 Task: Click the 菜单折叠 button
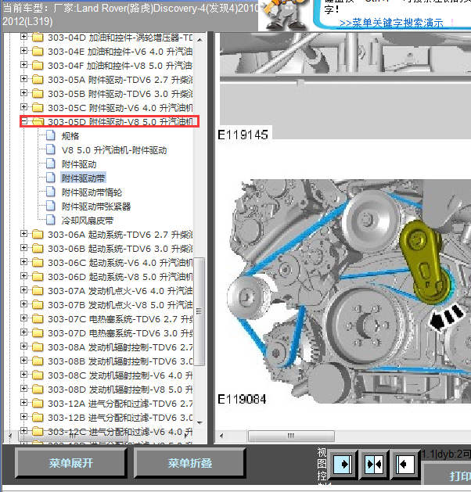190,463
